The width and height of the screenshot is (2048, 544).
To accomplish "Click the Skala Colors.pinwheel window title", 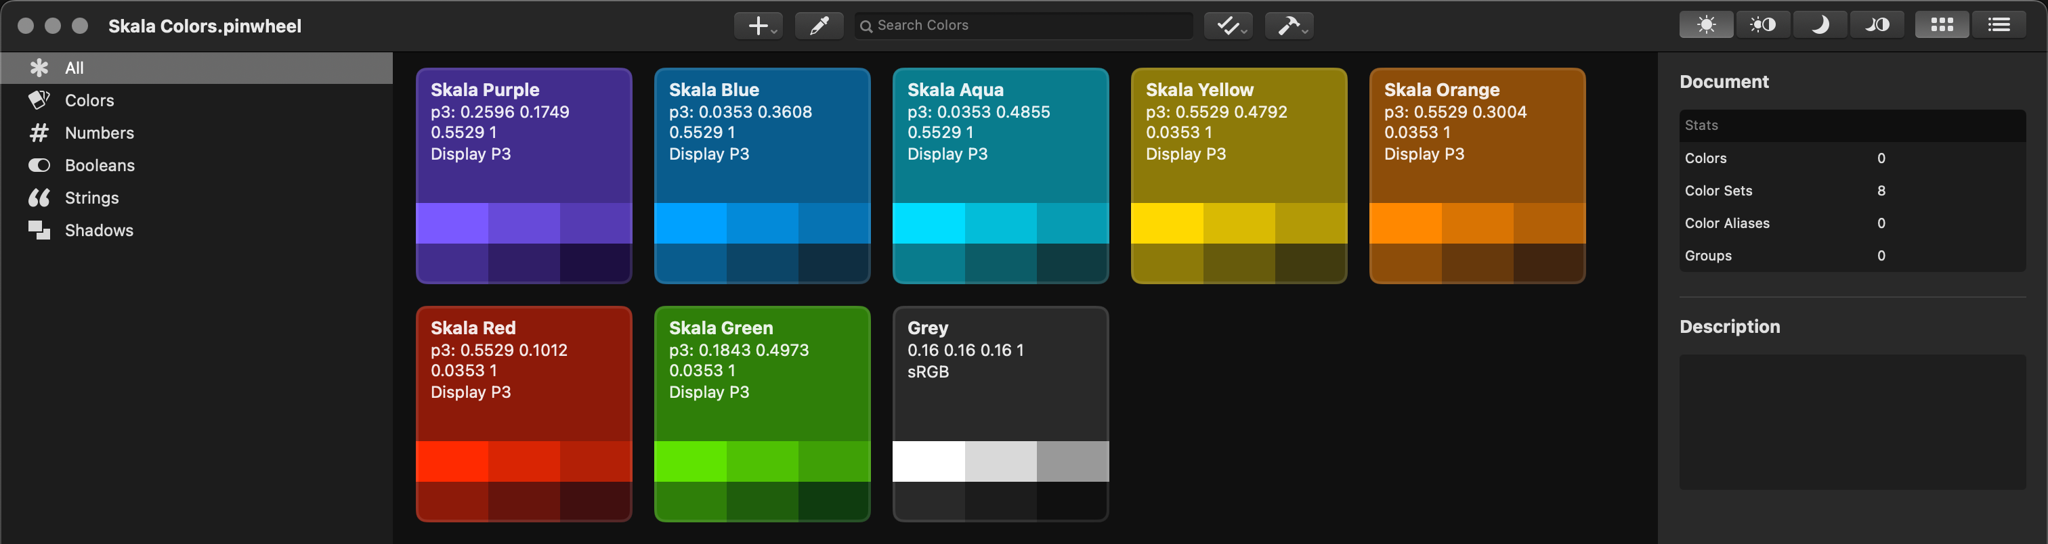I will (x=205, y=26).
